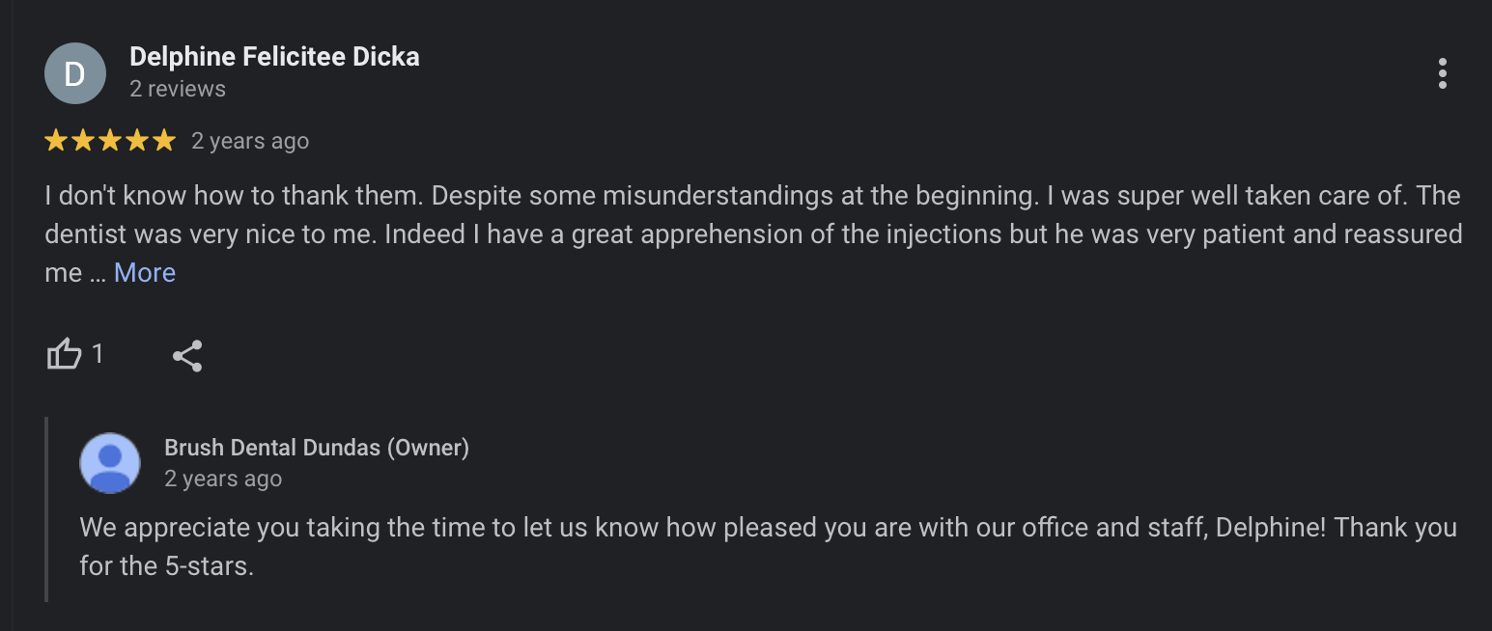Image resolution: width=1492 pixels, height=631 pixels.
Task: Open the three-dot review options menu
Action: pos(1442,73)
